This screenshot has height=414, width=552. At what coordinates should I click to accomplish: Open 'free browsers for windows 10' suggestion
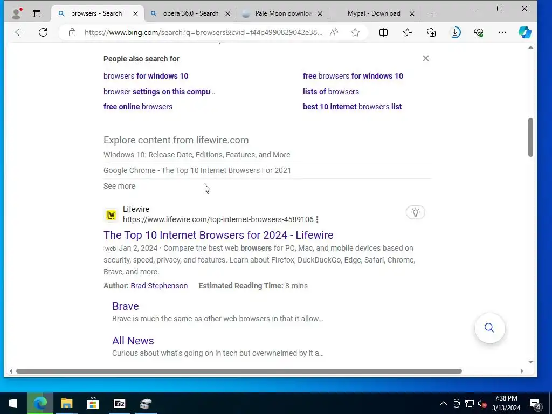[353, 76]
